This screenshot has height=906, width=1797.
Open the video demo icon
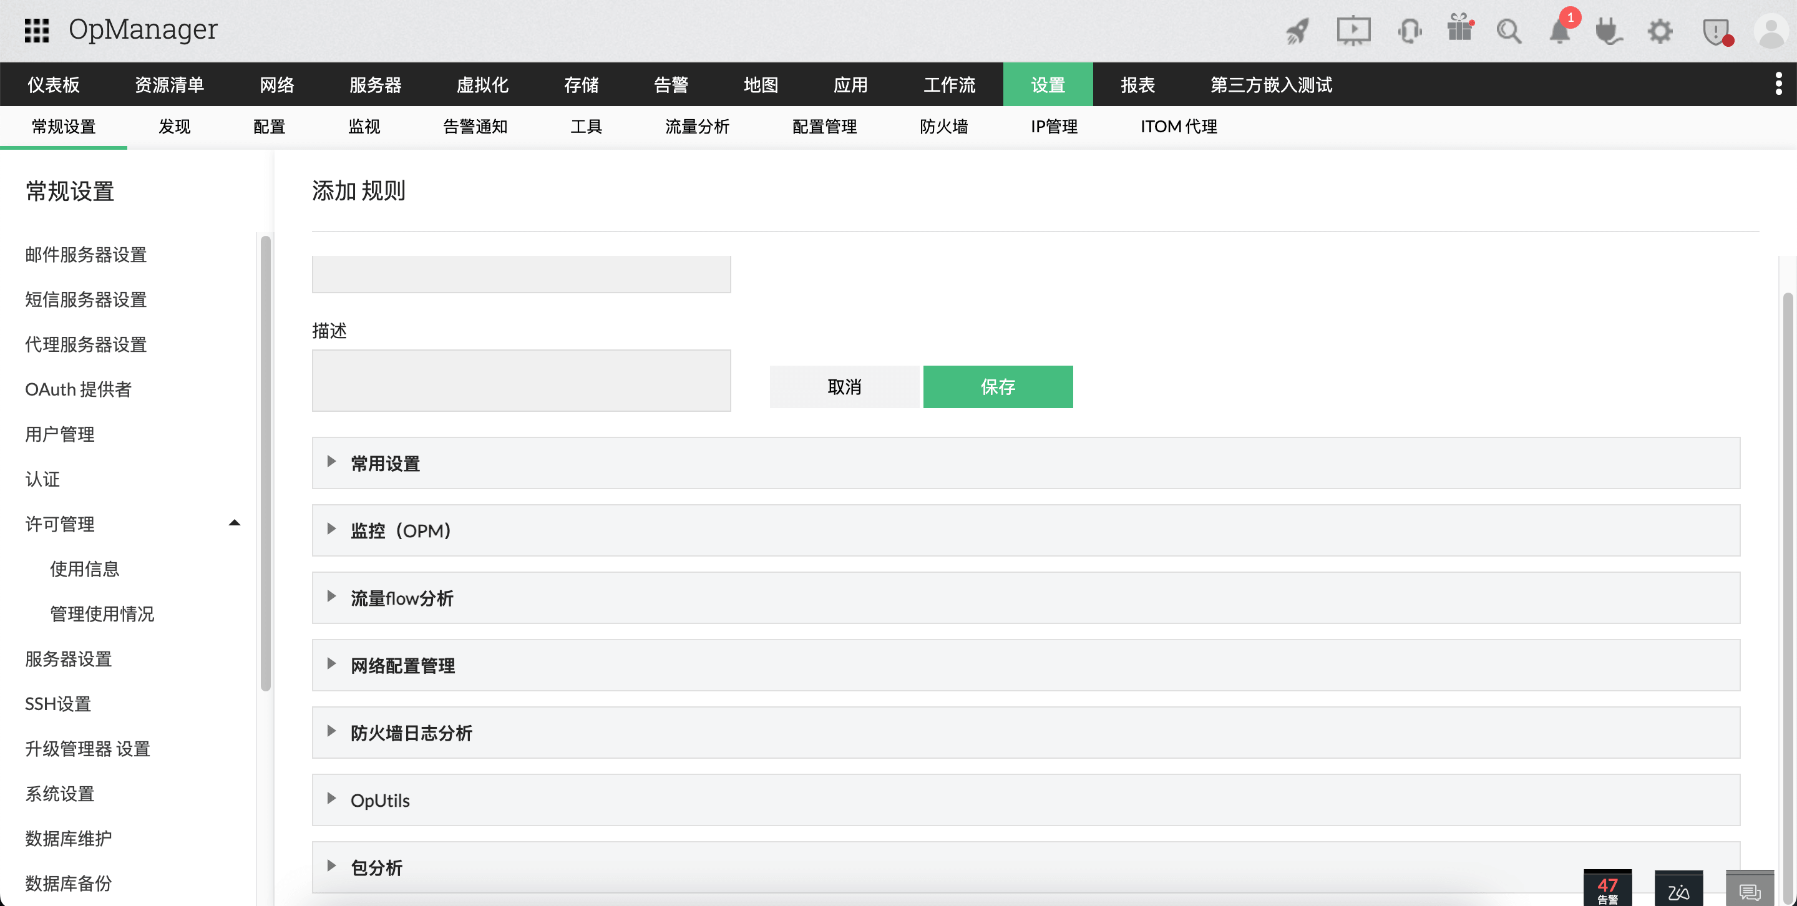click(1353, 31)
